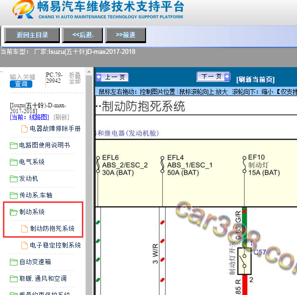The height and width of the screenshot is (295, 297).
Task: Click document icon beside 电子稳定控制系统
Action: click(24, 246)
